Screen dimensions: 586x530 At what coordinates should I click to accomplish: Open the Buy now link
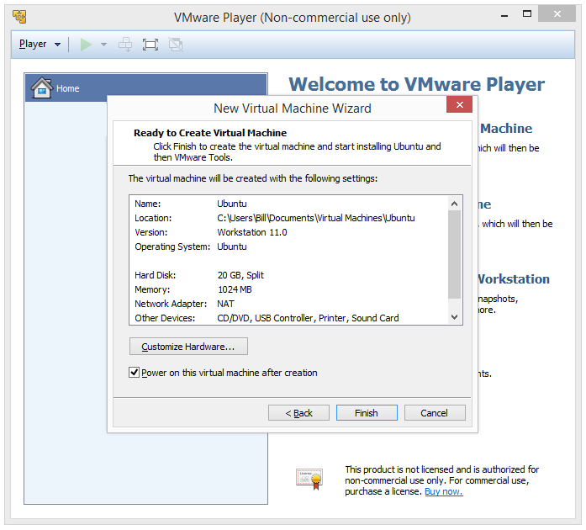(x=444, y=491)
